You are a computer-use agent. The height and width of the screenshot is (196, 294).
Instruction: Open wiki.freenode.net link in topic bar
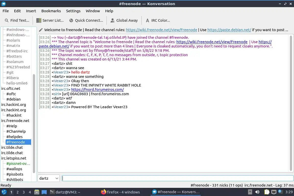(162, 30)
